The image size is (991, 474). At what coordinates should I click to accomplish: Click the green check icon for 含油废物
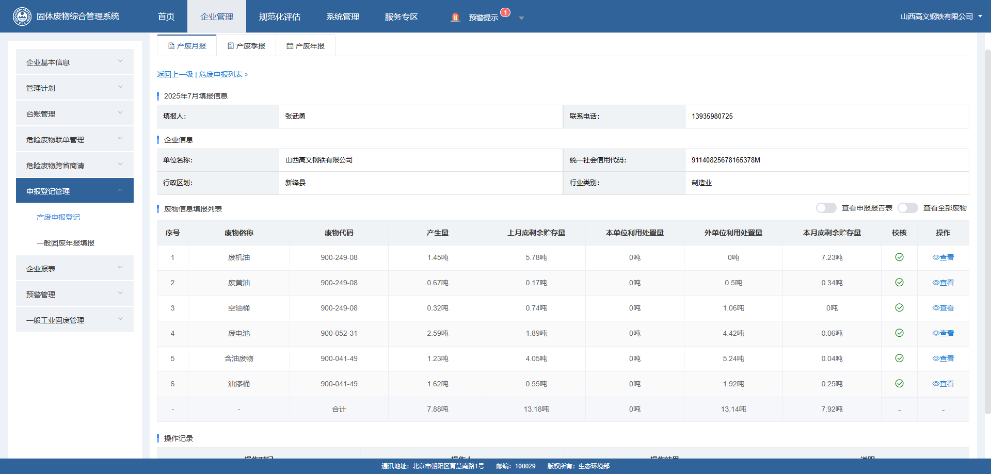point(899,358)
